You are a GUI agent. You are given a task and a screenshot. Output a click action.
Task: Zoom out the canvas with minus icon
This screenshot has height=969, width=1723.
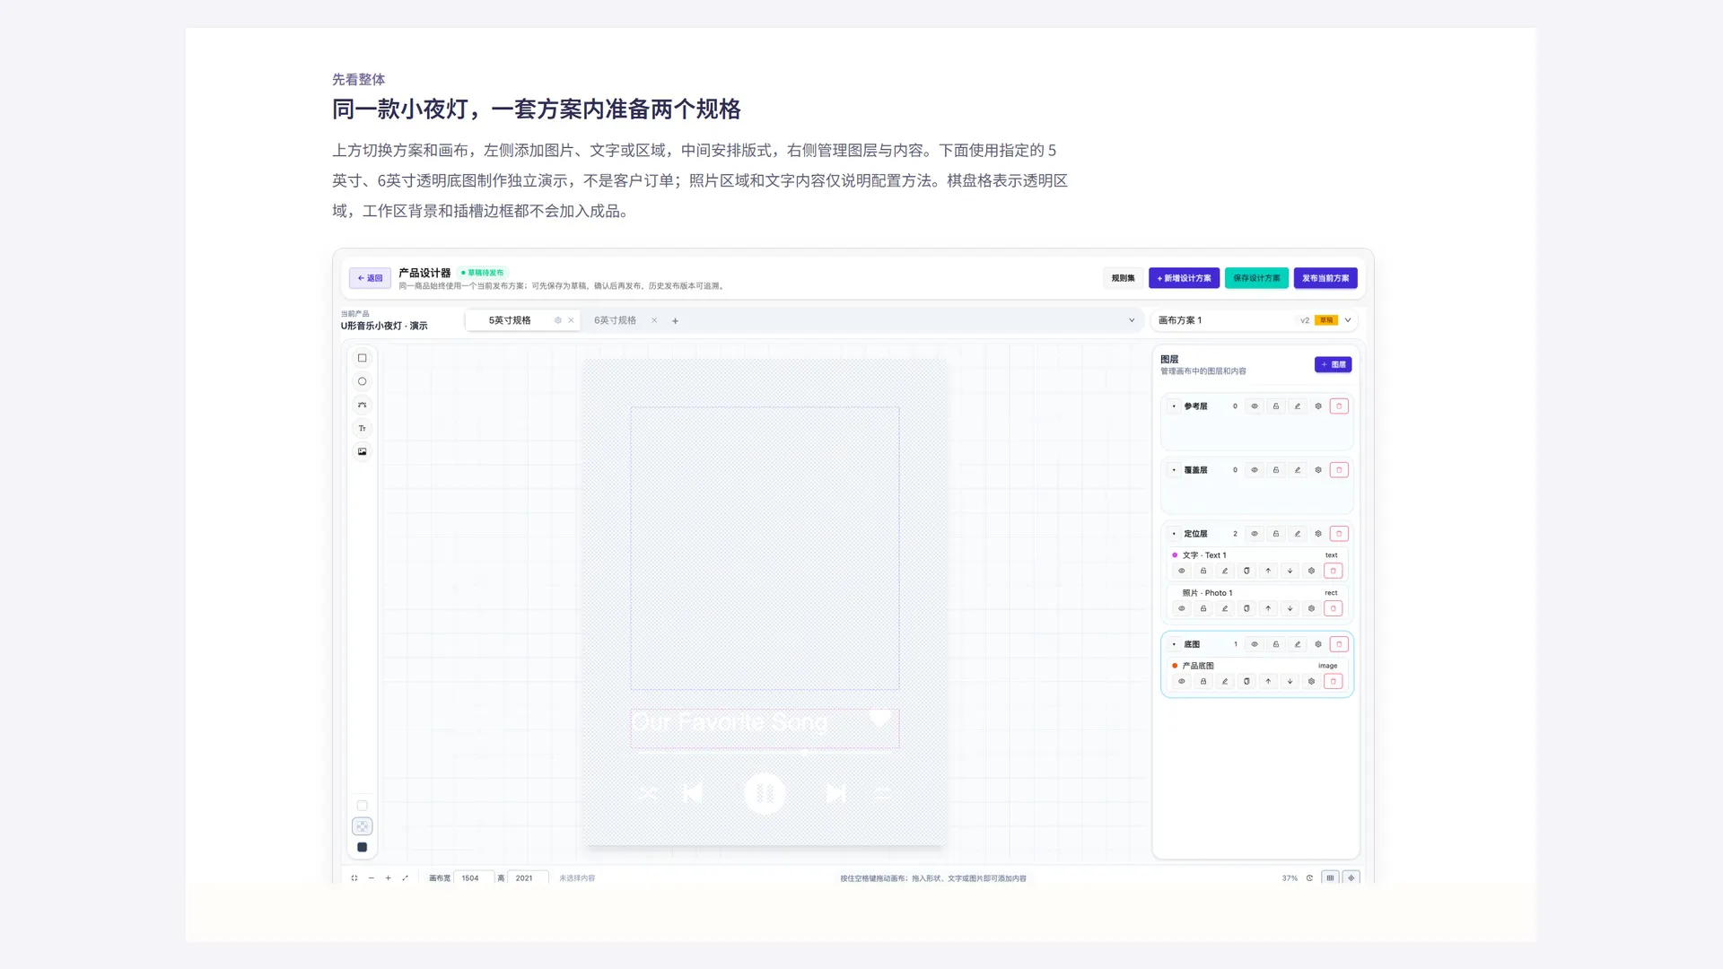tap(371, 878)
